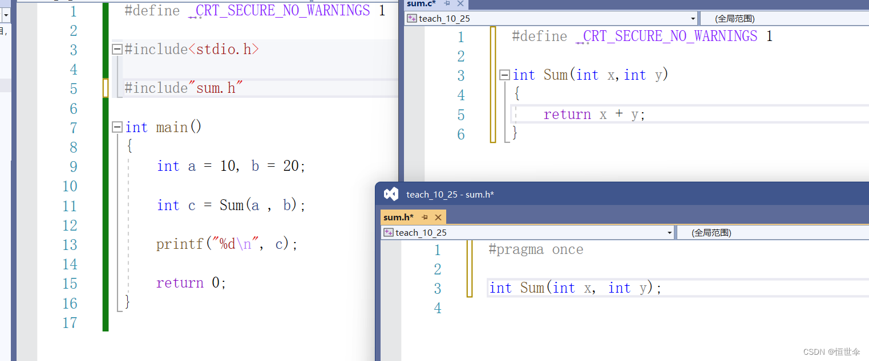
Task: Click line number 4 in sum.h
Action: coord(438,308)
